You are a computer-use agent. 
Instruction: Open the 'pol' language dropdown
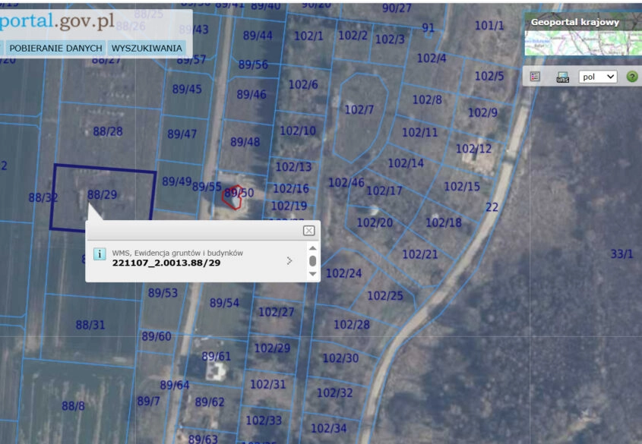[597, 77]
